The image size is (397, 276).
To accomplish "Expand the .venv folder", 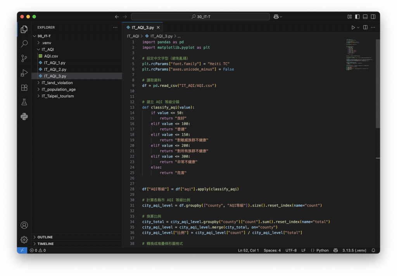I will click(38, 43).
